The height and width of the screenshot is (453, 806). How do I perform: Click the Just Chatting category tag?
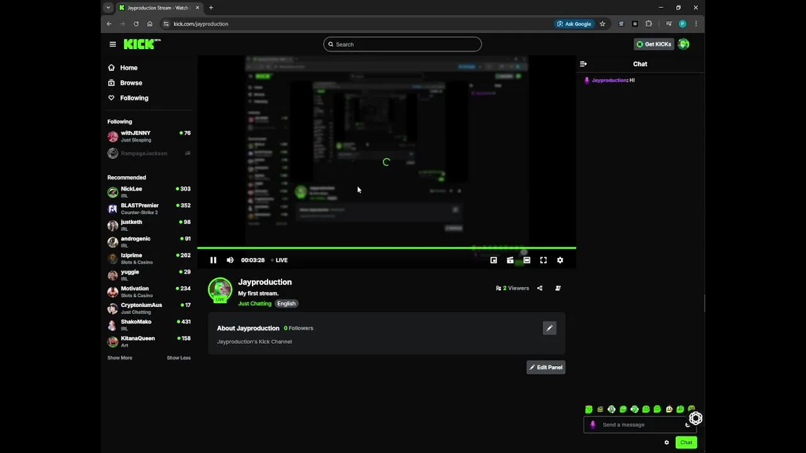click(254, 303)
